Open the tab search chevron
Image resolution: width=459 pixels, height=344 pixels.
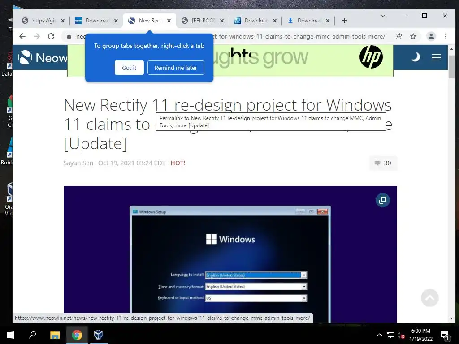383,16
